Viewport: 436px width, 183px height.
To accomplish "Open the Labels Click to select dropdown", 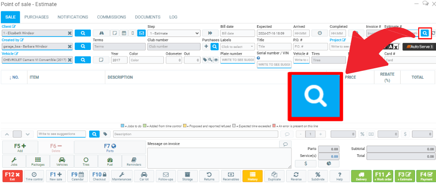I will [237, 47].
